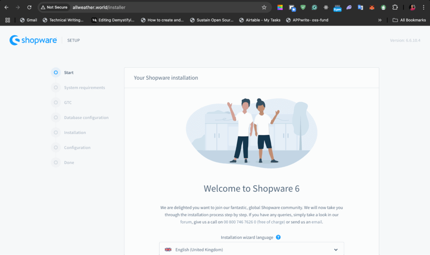Open the All Bookmarks folder
This screenshot has width=430, height=255.
click(x=409, y=20)
